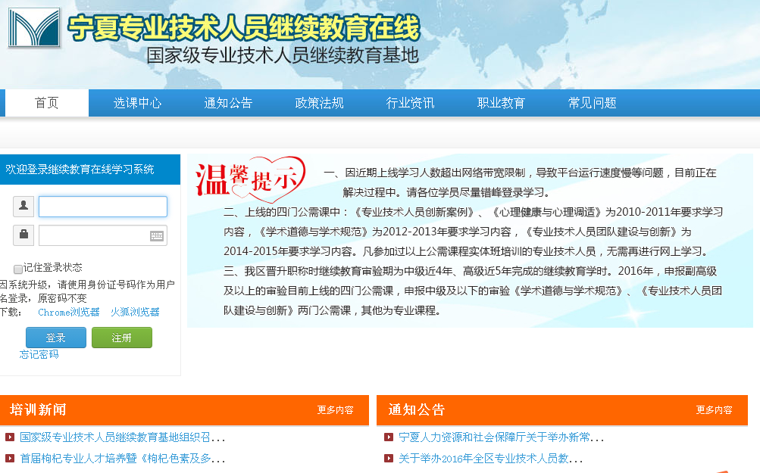Screen dimensions: 760x473
Task: Click the red bullet before 宁夏人力资源 notice
Action: (389, 437)
